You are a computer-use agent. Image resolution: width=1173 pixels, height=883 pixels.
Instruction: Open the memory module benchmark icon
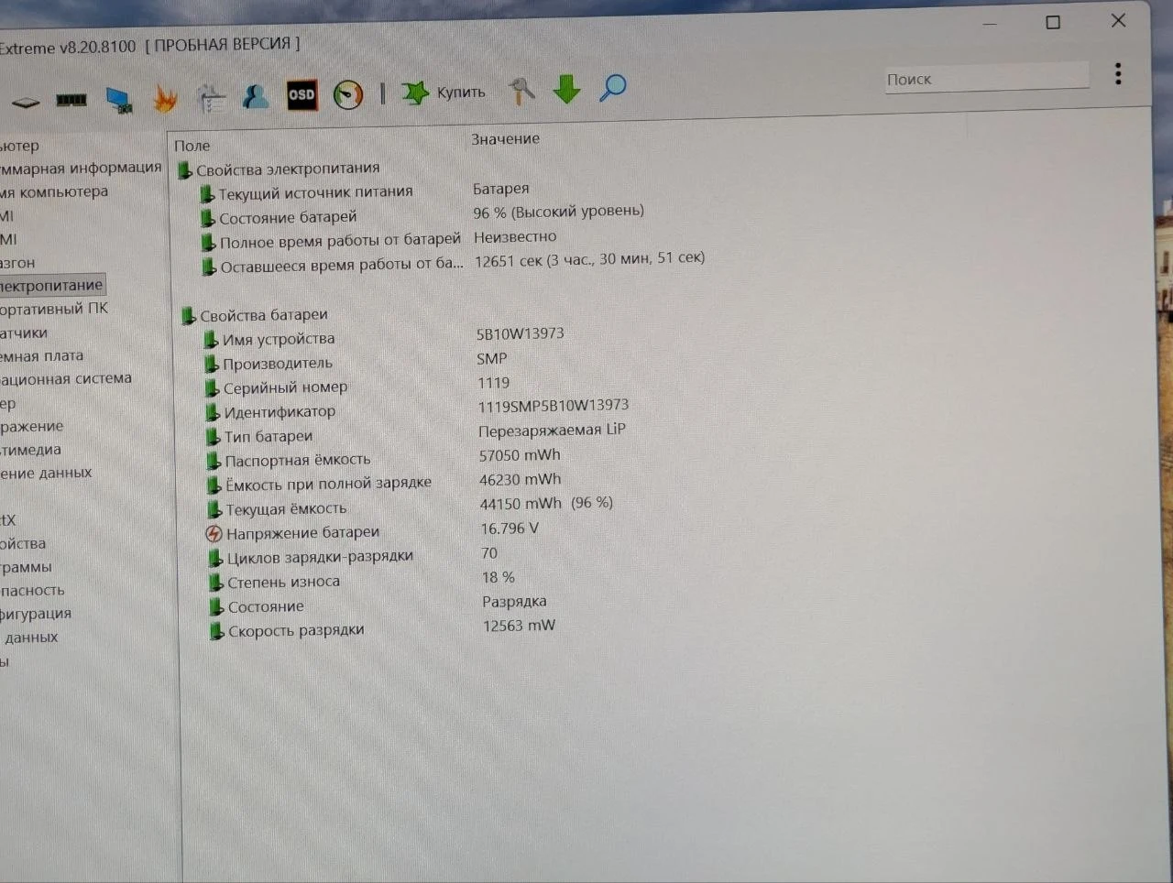(x=71, y=100)
